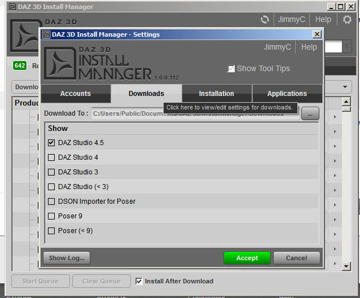Click the Settings dialog title bar icon
Viewport: 360px width, 298px height.
pos(46,34)
